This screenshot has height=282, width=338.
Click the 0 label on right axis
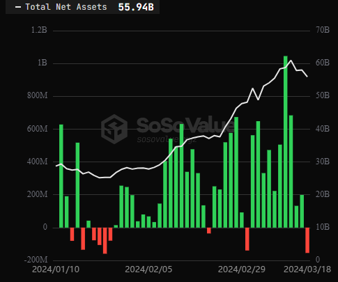pos(318,260)
